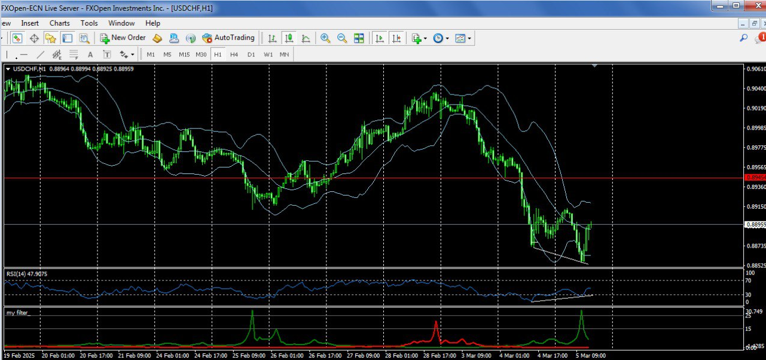Screen dimensions: 766x360
Task: Select the vertical line drawing tool
Action: tap(8, 54)
